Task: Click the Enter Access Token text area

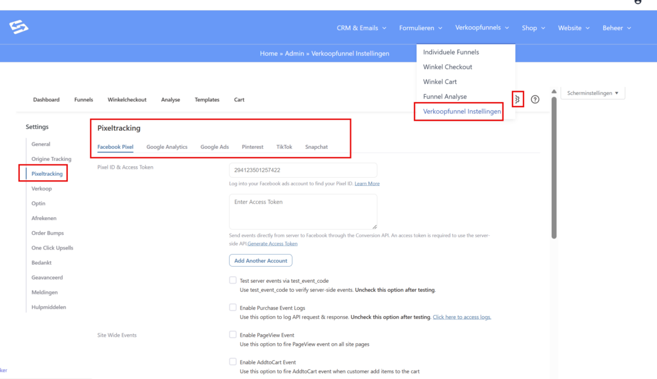Action: tap(303, 212)
